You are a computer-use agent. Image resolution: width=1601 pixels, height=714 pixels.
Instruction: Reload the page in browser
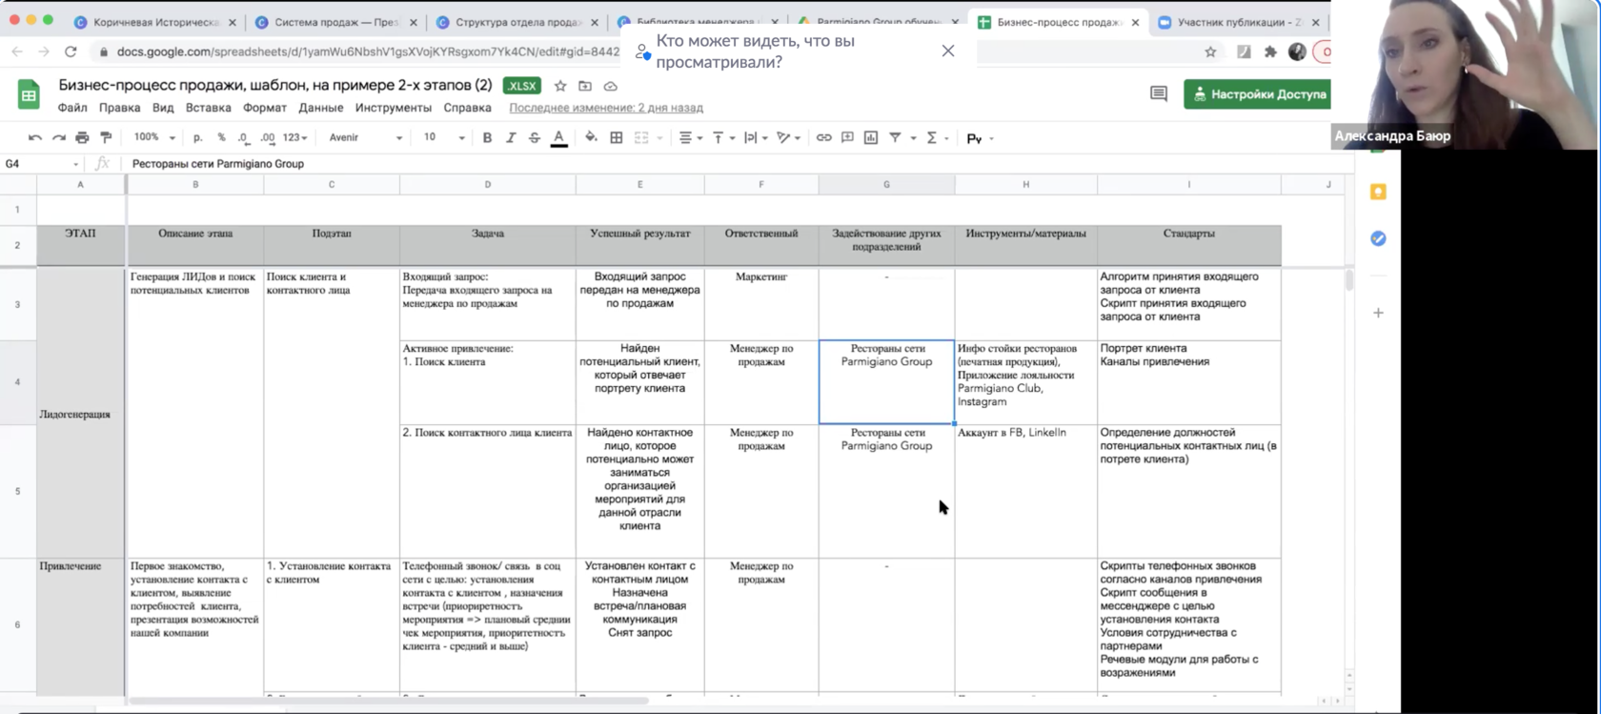pyautogui.click(x=71, y=52)
